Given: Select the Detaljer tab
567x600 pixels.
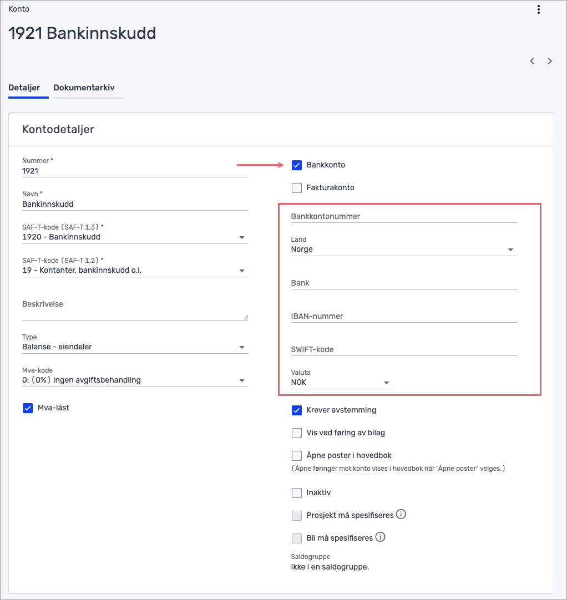Looking at the screenshot, I should [24, 88].
